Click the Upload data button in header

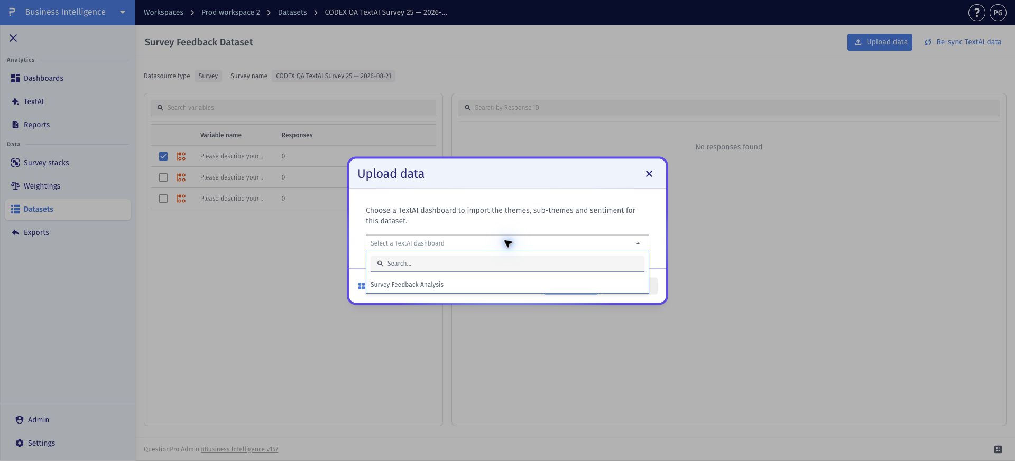(x=880, y=42)
